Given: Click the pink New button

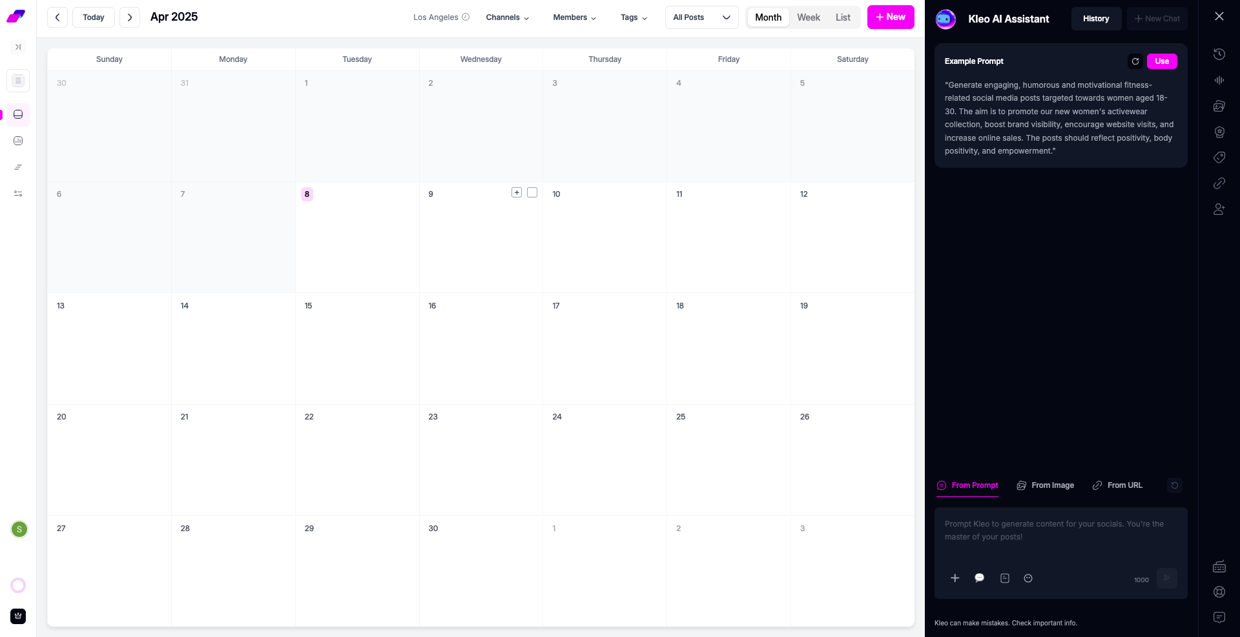Looking at the screenshot, I should [x=890, y=17].
